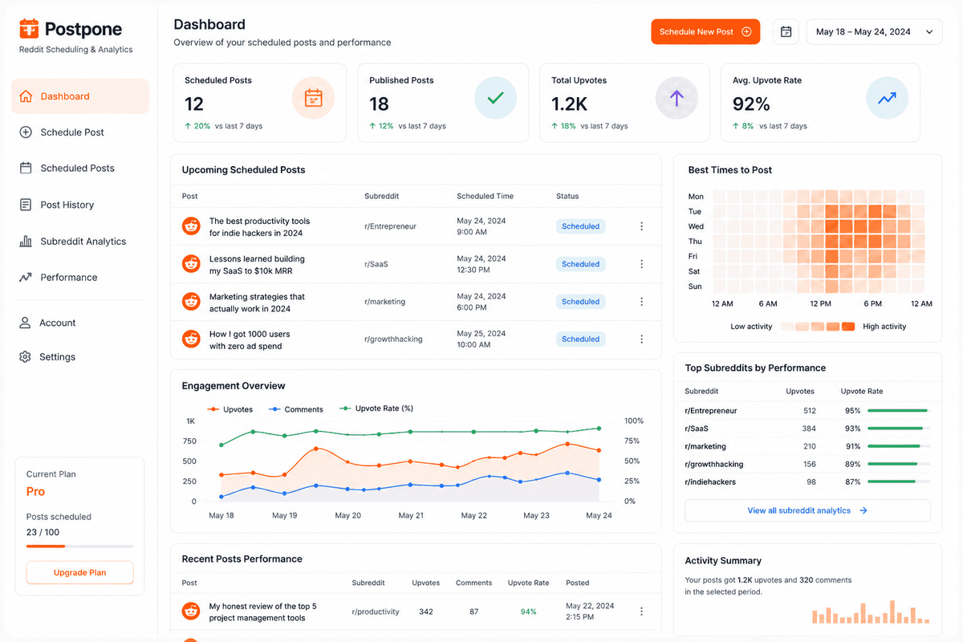The height and width of the screenshot is (642, 963).
Task: Click Scheduled status badge for r/Entrepreneur post
Action: point(580,226)
